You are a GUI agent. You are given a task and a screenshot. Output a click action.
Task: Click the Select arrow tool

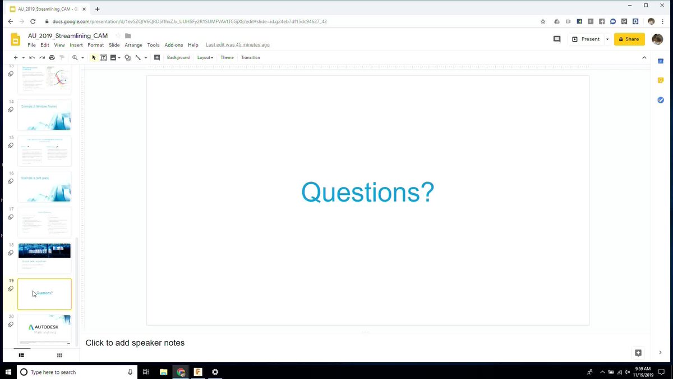tap(93, 57)
